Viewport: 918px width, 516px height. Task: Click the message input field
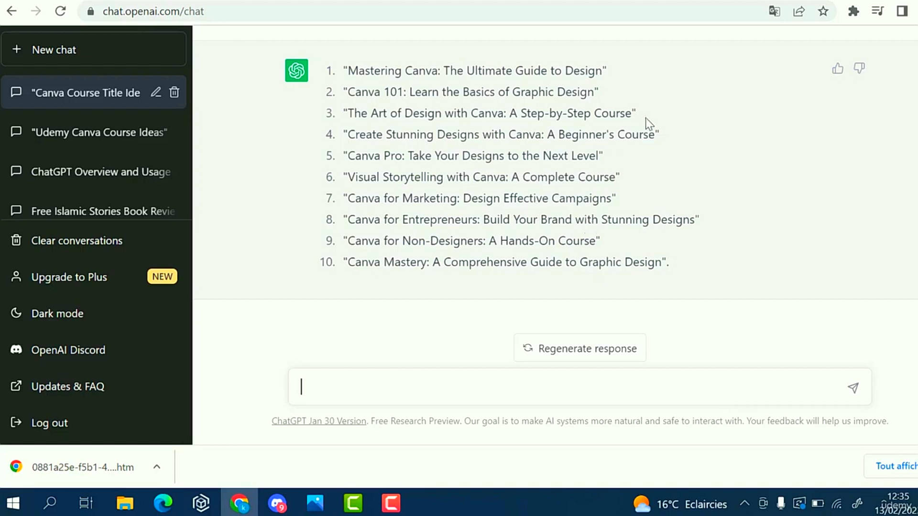point(579,387)
